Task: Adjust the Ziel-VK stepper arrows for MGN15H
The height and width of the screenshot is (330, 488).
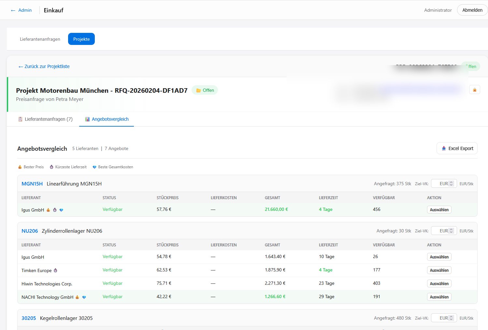Action: pyautogui.click(x=451, y=184)
